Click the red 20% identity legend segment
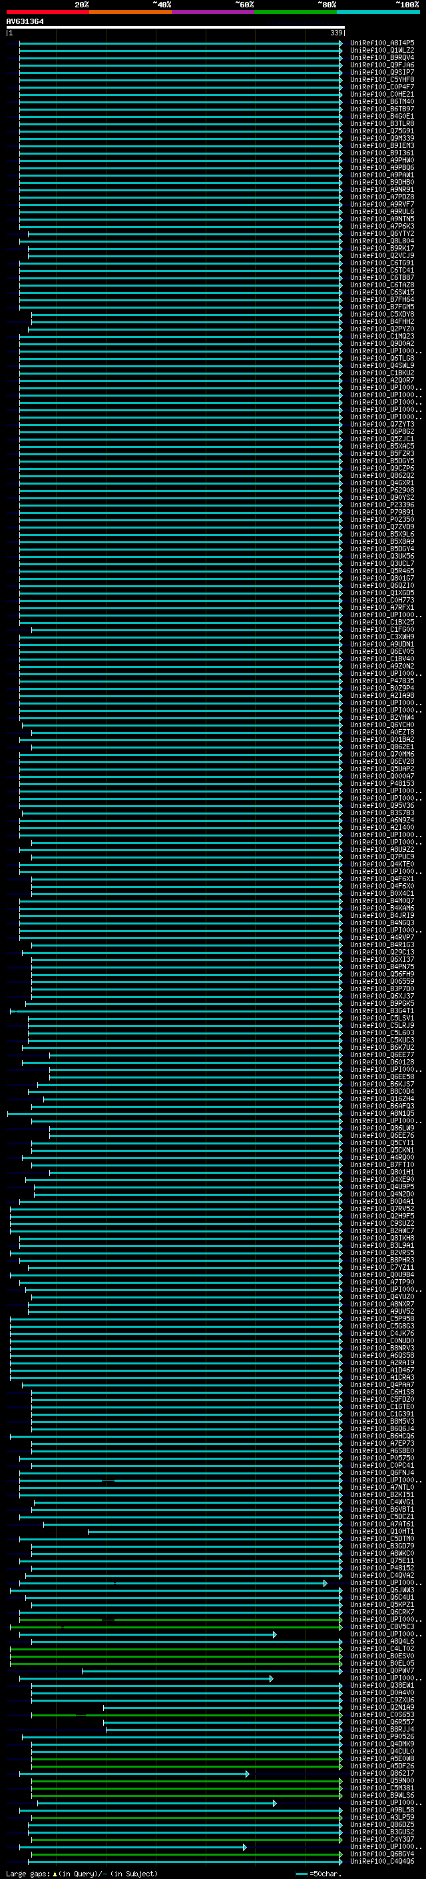Image resolution: width=426 pixels, height=1879 pixels. click(48, 12)
